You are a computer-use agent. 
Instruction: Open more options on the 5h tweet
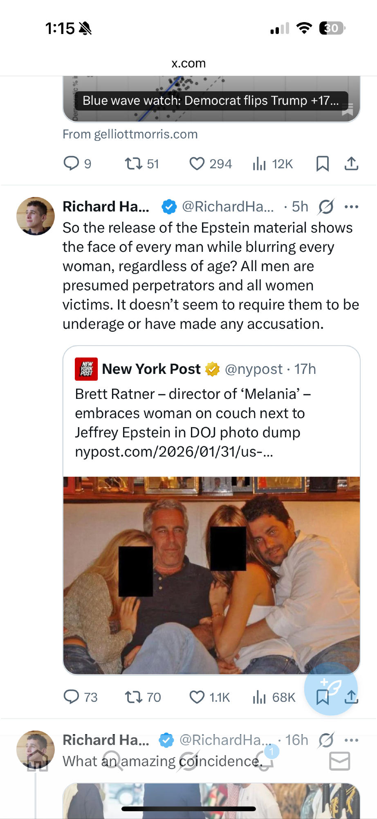pos(351,207)
